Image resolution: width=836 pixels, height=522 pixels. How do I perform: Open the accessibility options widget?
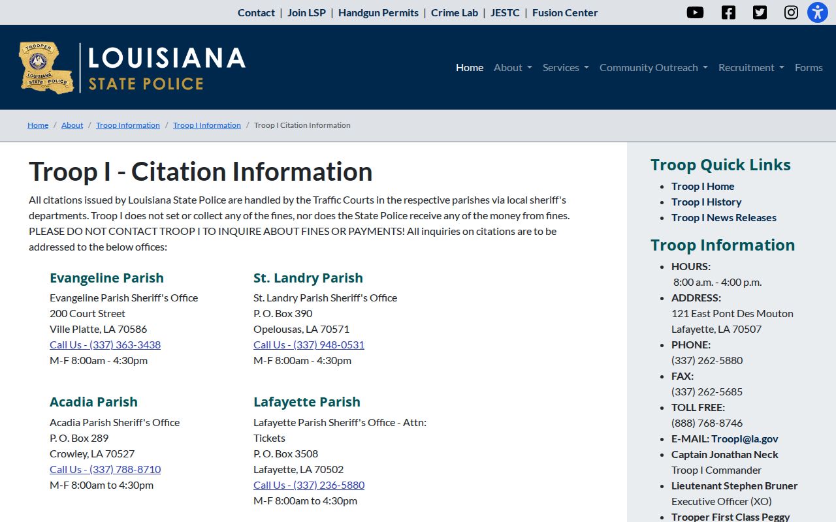(818, 12)
